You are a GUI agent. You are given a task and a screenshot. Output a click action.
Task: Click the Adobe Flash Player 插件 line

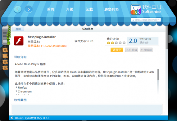30,64
